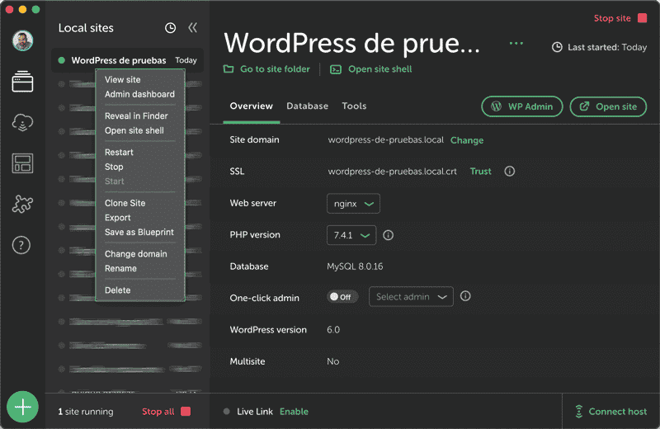Switch to the Tools tab
660x429 pixels.
[x=354, y=106]
